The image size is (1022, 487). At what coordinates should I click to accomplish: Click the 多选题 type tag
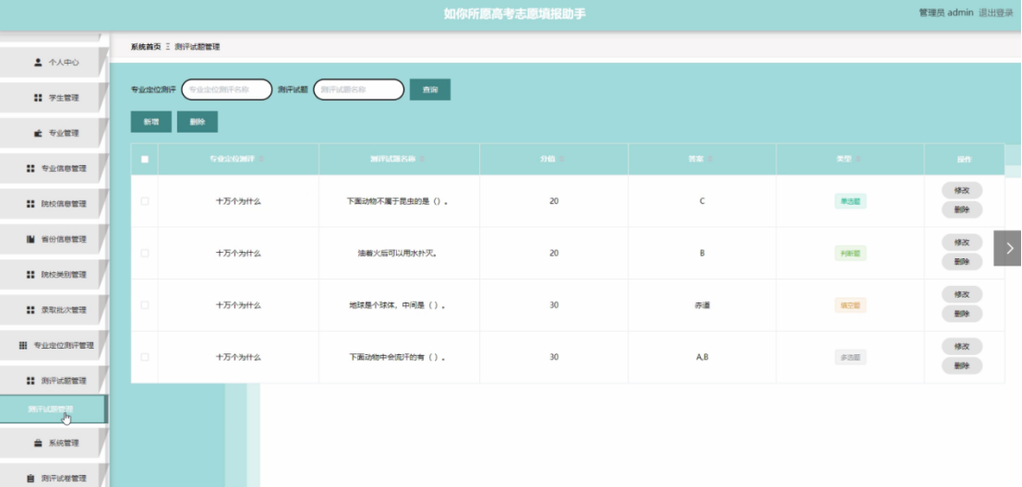pos(850,357)
